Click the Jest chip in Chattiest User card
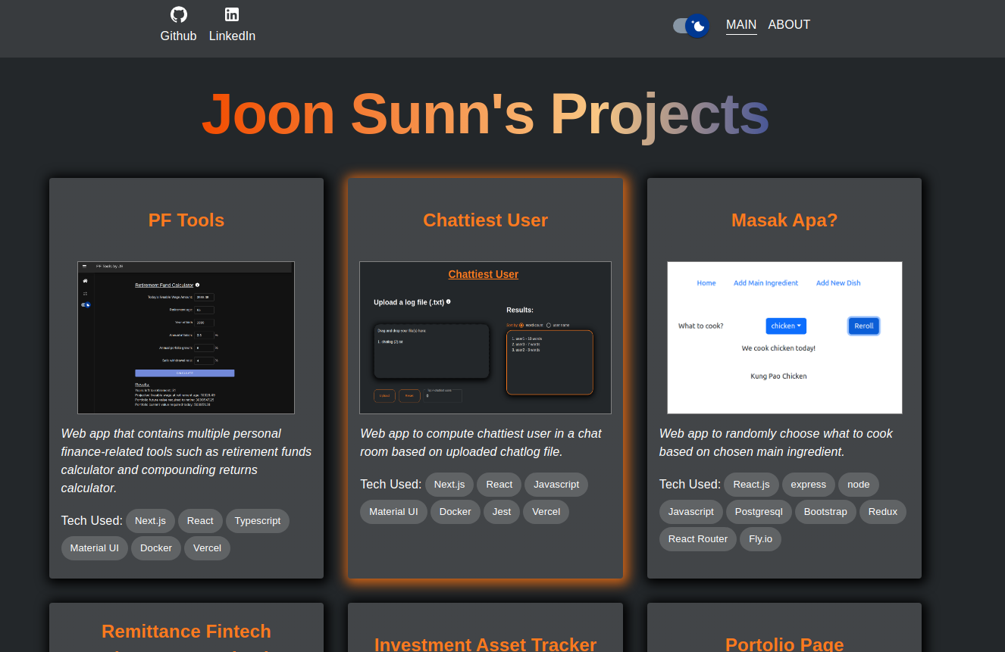The height and width of the screenshot is (652, 1005). [x=501, y=511]
